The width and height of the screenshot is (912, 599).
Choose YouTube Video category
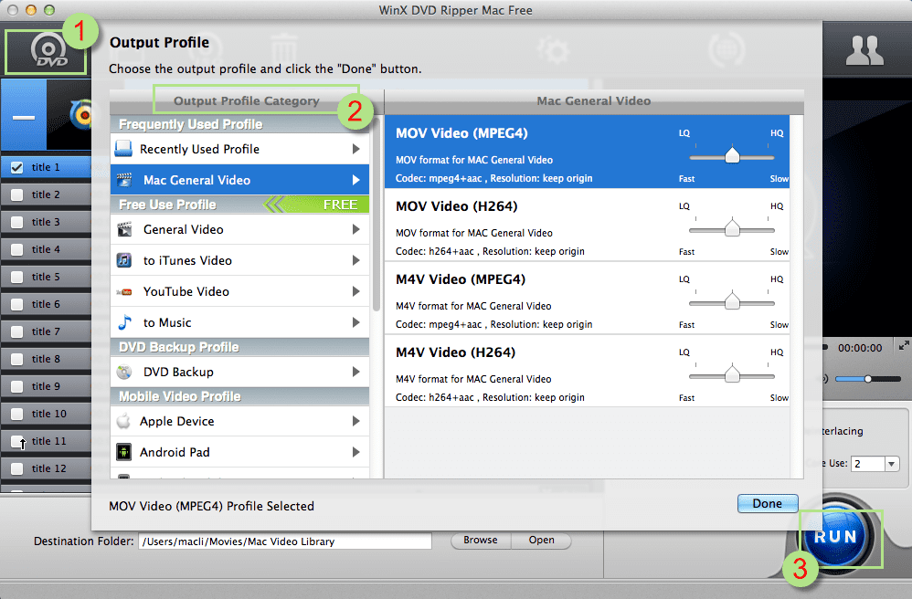point(239,291)
